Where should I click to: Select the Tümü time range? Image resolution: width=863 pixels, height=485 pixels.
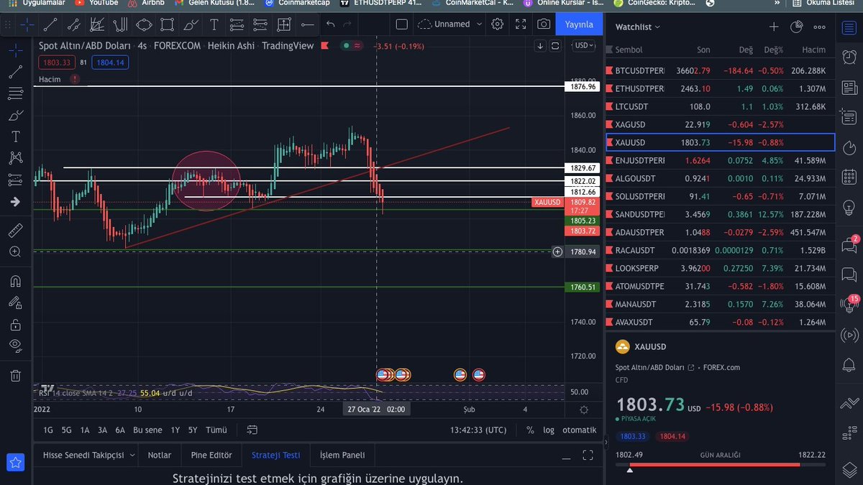pos(216,430)
